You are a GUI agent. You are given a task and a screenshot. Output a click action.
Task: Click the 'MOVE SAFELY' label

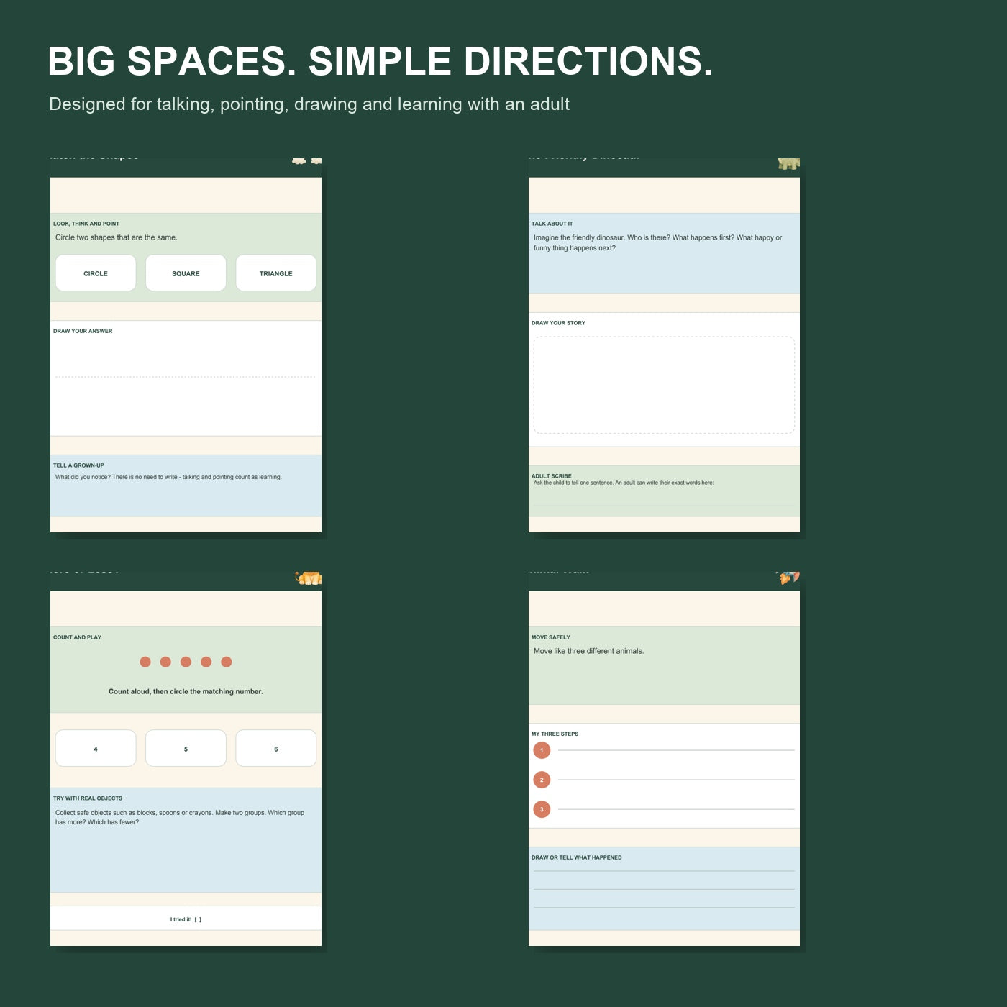(551, 637)
